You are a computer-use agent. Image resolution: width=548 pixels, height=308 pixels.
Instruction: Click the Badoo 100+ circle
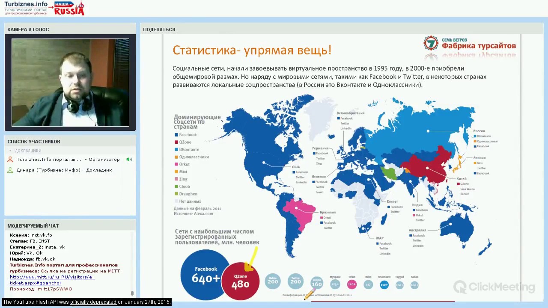click(x=414, y=285)
